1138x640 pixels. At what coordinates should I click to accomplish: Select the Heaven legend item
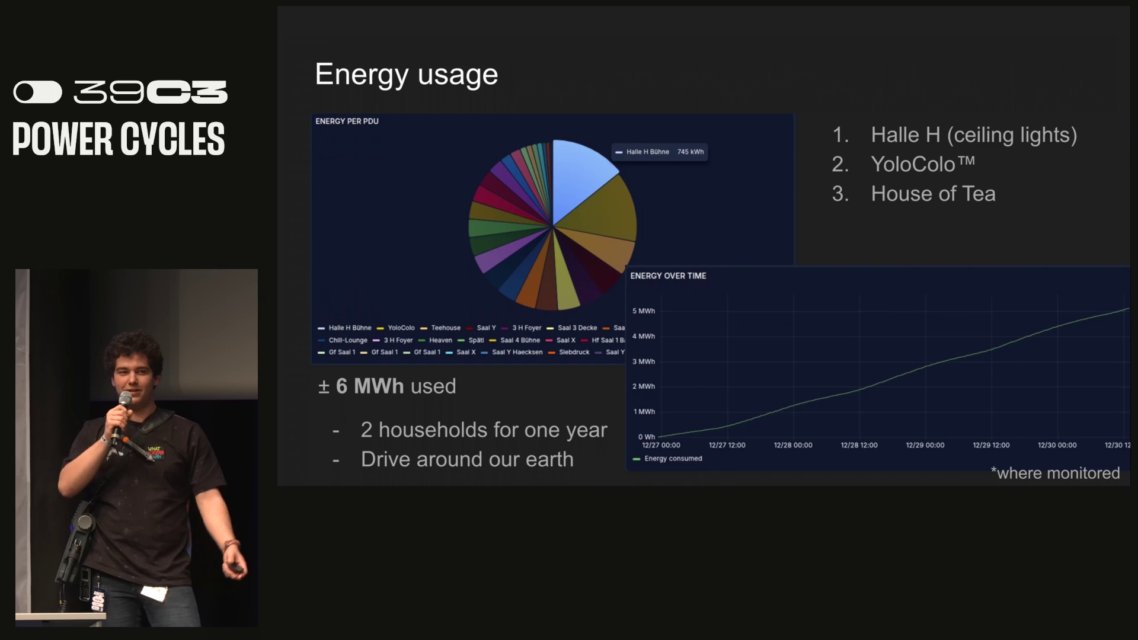point(440,341)
